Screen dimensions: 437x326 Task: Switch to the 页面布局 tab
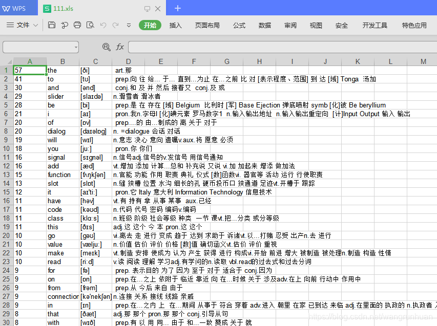(x=207, y=26)
